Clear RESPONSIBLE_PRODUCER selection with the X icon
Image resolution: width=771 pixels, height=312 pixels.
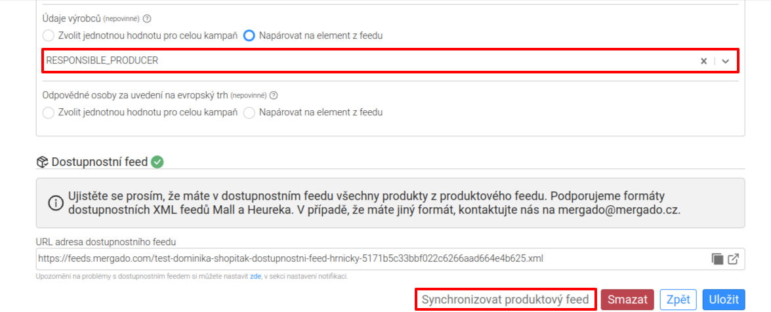(703, 61)
